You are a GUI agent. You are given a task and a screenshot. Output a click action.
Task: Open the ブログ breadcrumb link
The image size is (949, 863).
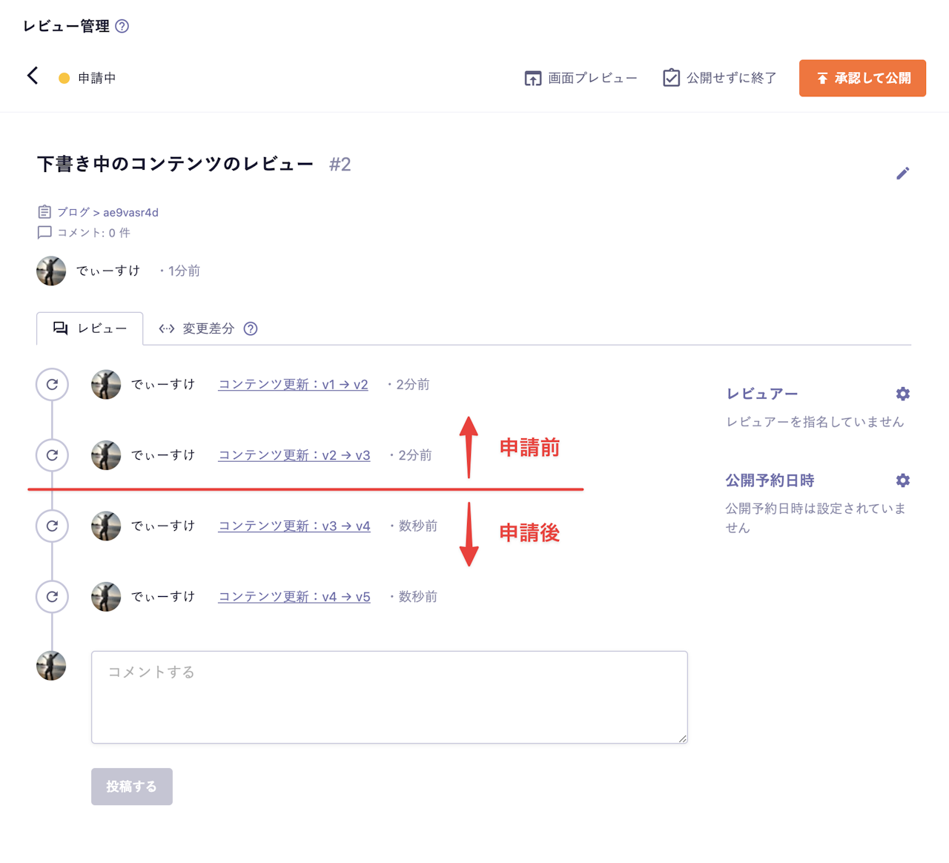(x=71, y=212)
